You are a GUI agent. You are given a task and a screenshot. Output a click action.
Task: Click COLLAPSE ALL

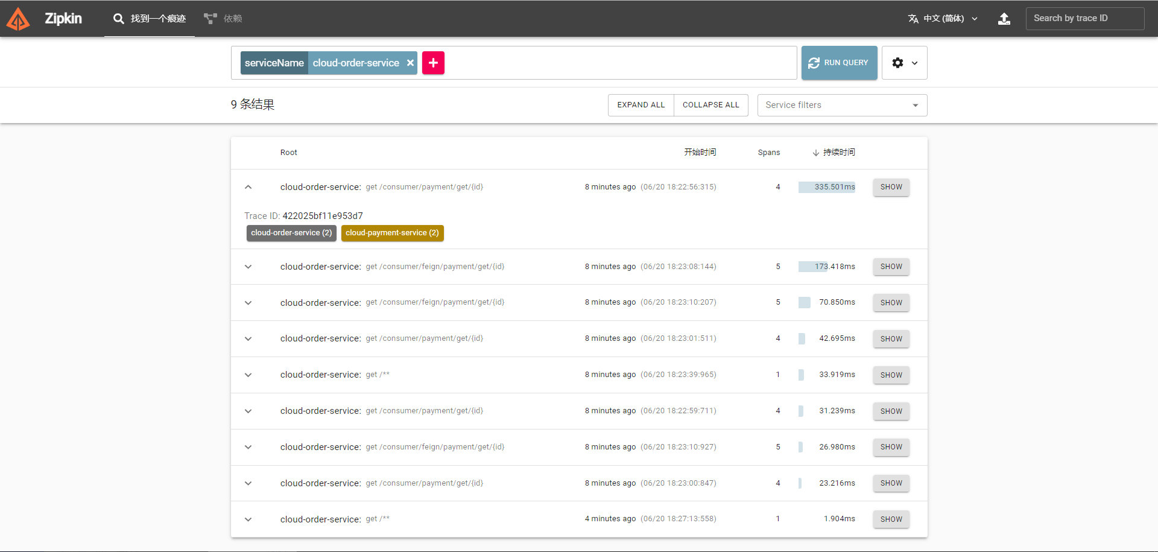pyautogui.click(x=710, y=105)
